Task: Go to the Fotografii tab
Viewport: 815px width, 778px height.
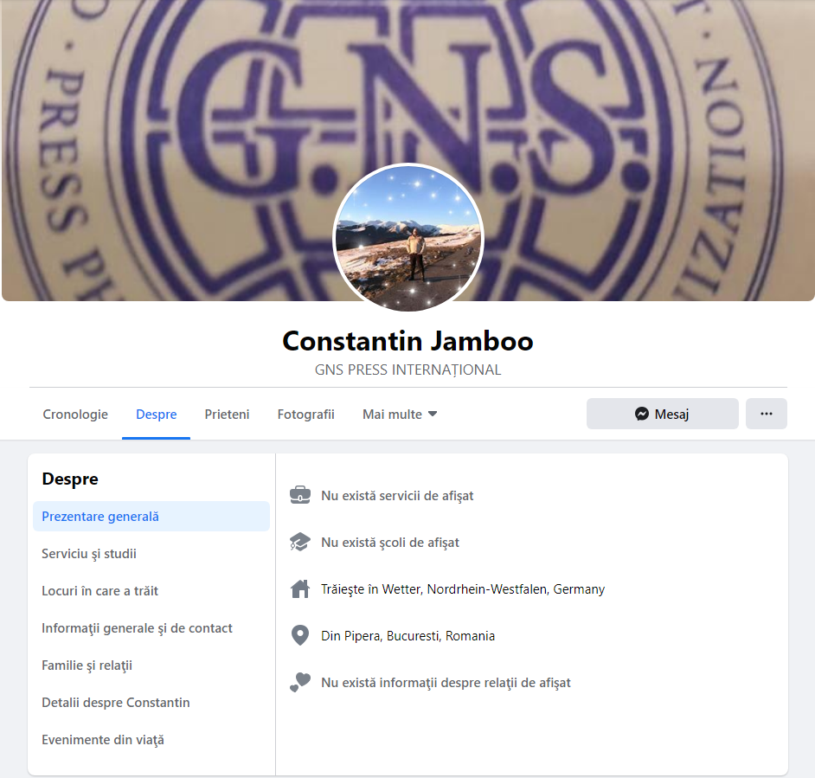Action: tap(305, 415)
